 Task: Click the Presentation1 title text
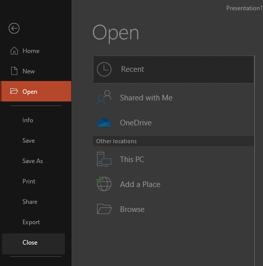click(x=244, y=8)
